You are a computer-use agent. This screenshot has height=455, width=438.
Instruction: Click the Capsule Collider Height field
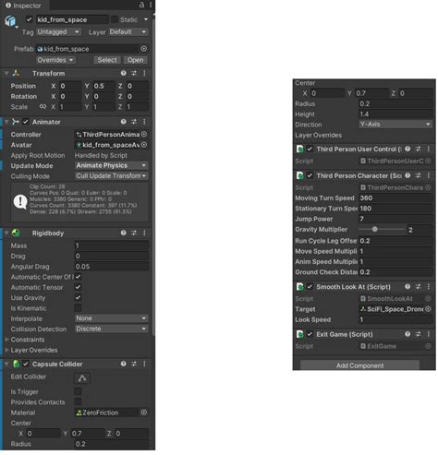coord(395,114)
